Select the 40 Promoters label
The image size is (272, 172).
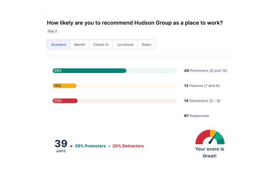coord(206,71)
